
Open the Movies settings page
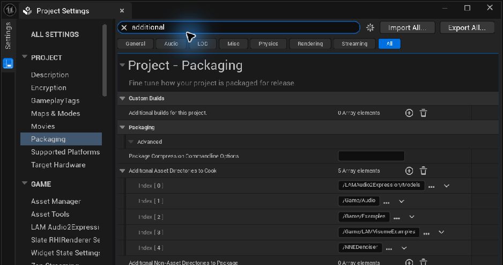pyautogui.click(x=43, y=126)
